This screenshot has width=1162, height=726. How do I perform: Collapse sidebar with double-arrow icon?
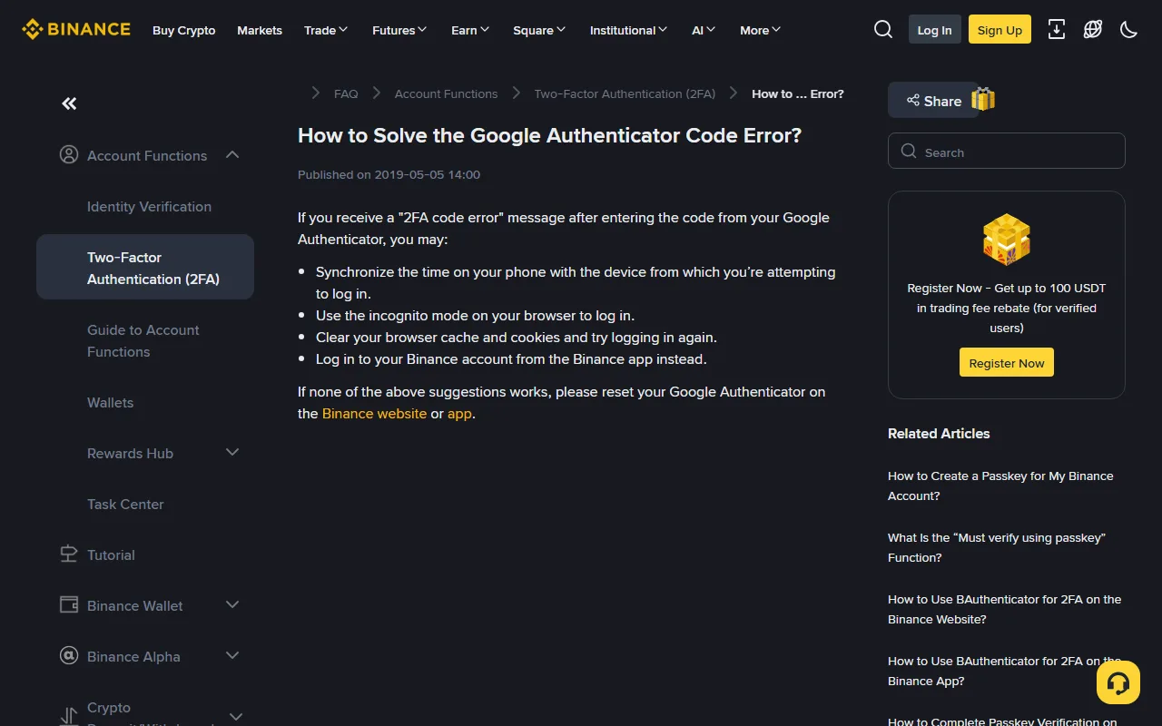pyautogui.click(x=69, y=103)
